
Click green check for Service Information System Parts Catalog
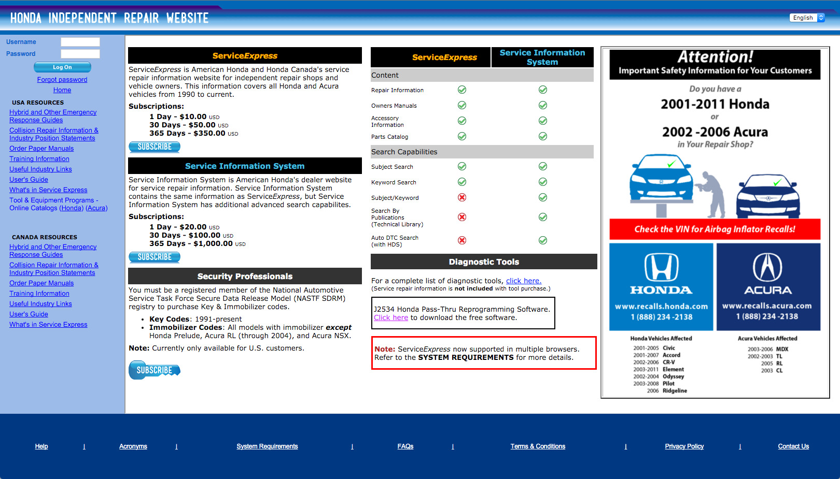pyautogui.click(x=543, y=136)
